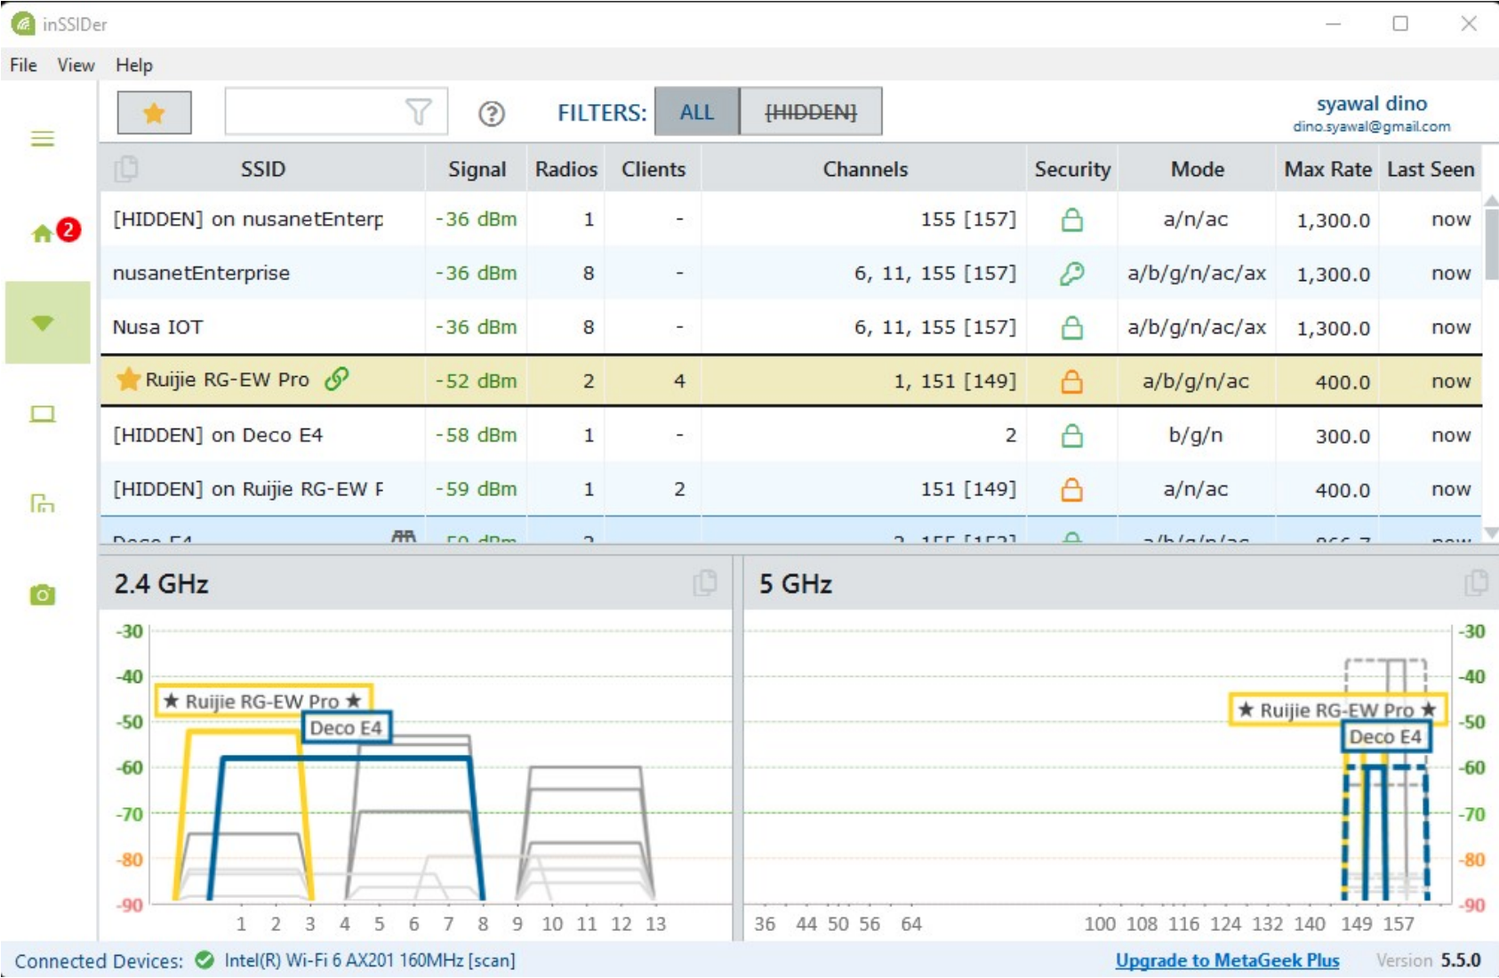The width and height of the screenshot is (1499, 978).
Task: Select the ALL filter button
Action: click(x=697, y=112)
